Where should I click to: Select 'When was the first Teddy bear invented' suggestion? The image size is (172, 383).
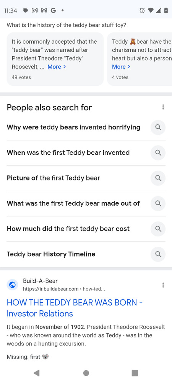(68, 153)
